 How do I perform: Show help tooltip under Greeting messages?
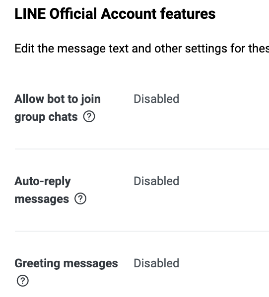23,281
